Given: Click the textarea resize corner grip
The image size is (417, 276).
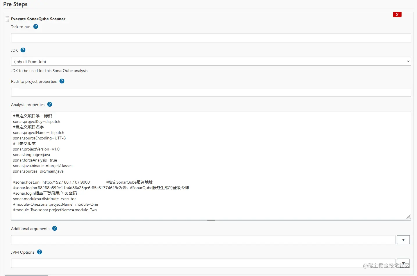Looking at the screenshot, I should click(x=409, y=217).
